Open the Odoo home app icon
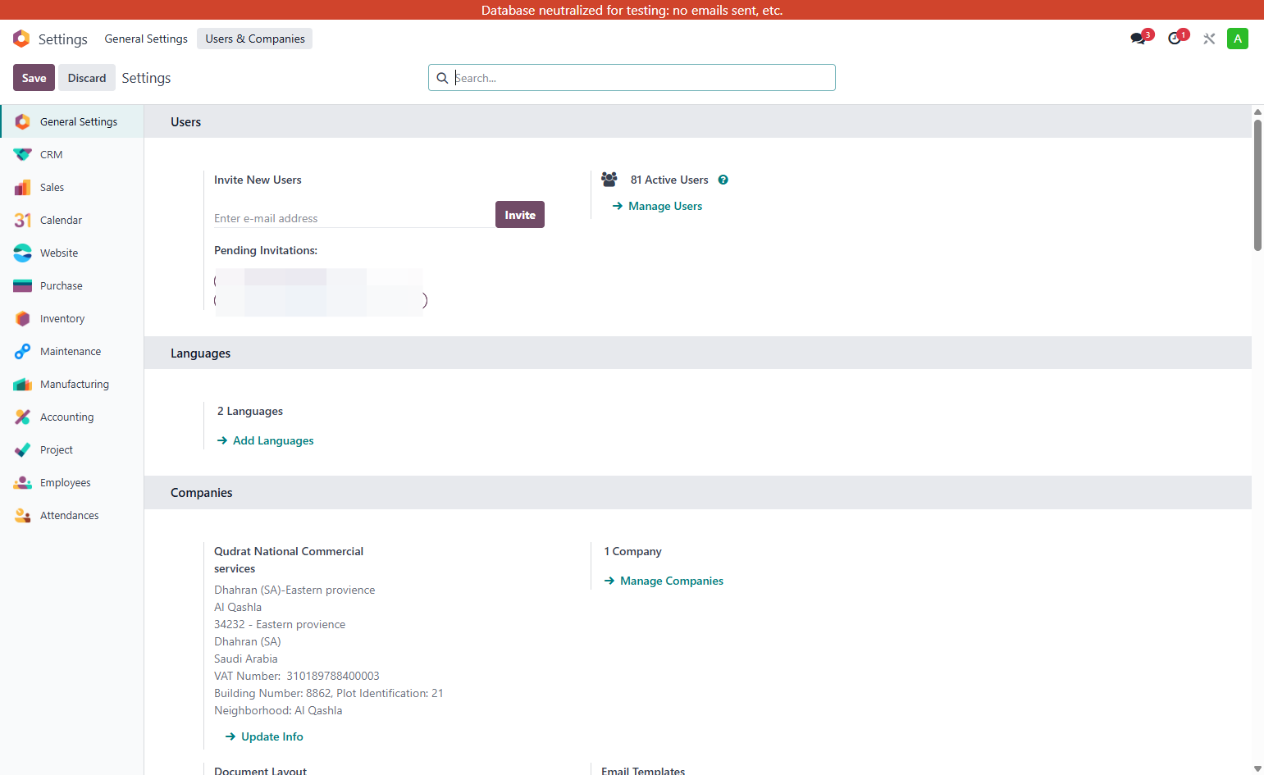The width and height of the screenshot is (1264, 775). [x=21, y=39]
